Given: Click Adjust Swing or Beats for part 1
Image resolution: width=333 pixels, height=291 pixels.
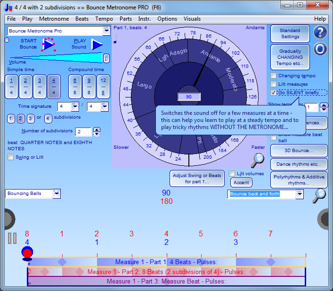Looking at the screenshot, I should 197,178.
